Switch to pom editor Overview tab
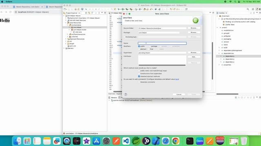The width and height of the screenshot is (261, 146). pos(112,94)
